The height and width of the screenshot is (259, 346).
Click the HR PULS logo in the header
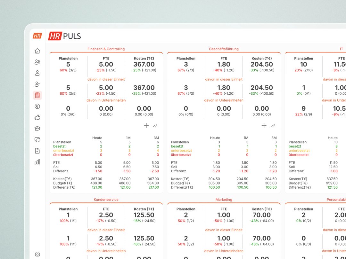point(64,36)
